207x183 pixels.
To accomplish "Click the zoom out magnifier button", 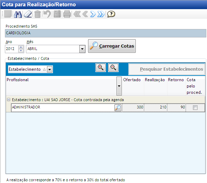I will [113, 68].
